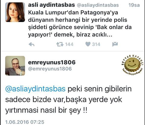Click the reply text starting 'peki senin'
The width and height of the screenshot is (145, 125).
click(69, 99)
